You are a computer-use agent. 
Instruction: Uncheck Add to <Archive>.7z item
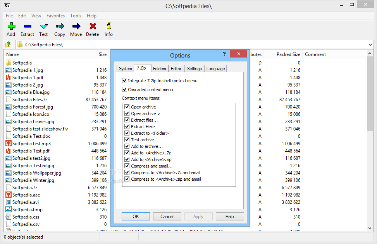point(127,152)
